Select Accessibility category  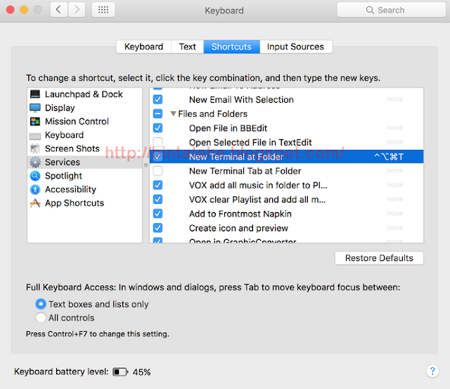84,189
